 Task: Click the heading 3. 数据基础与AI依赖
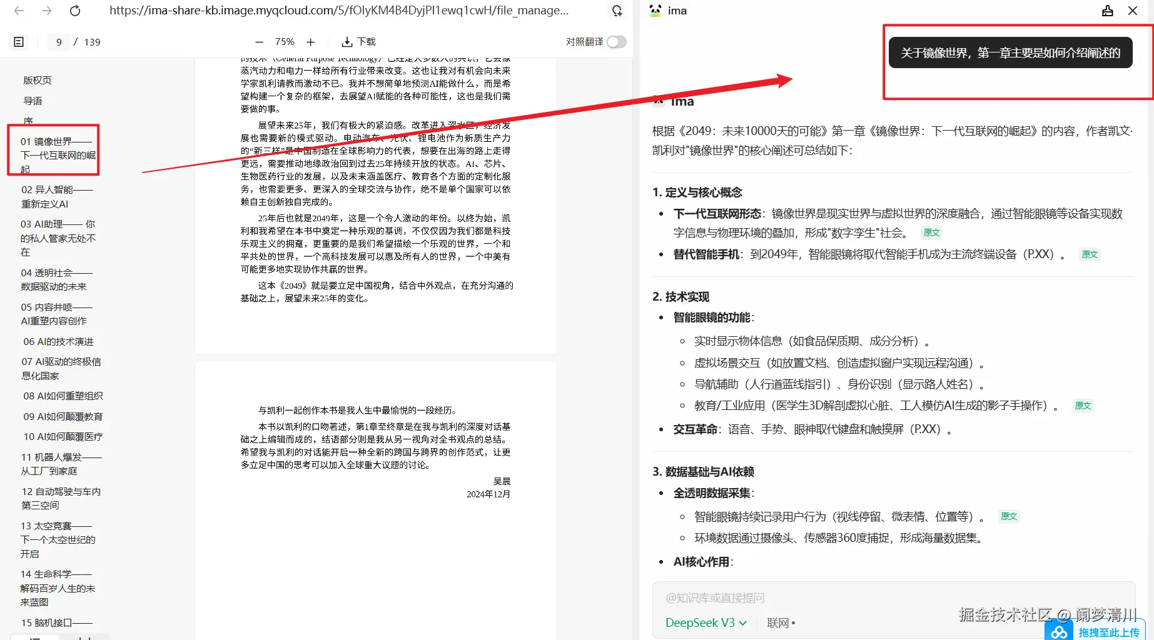click(x=703, y=472)
